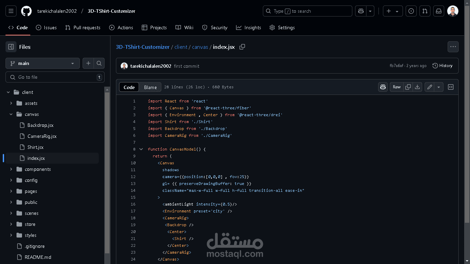Open the 3D-TShirt-Customizer repository header link

tap(111, 11)
